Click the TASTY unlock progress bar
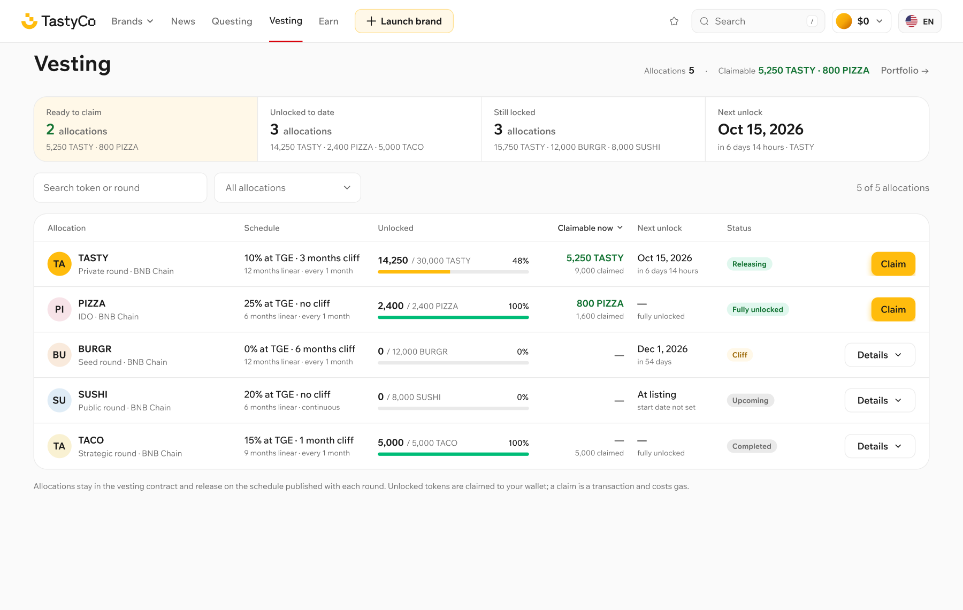Image resolution: width=963 pixels, height=610 pixels. point(453,272)
